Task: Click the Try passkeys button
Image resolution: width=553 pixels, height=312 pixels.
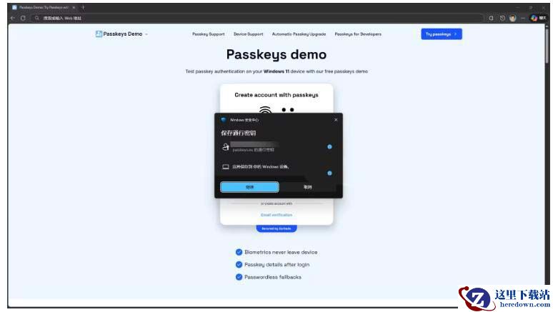Action: [441, 34]
